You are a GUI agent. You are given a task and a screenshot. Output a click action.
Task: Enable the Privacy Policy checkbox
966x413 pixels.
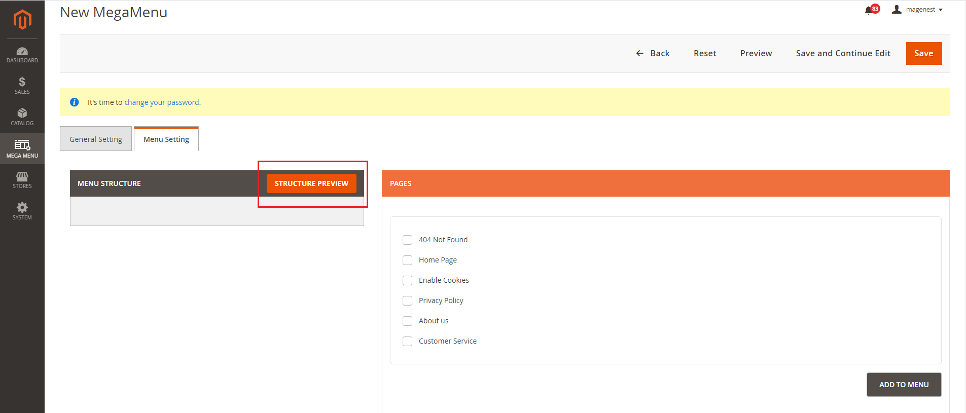coord(407,301)
